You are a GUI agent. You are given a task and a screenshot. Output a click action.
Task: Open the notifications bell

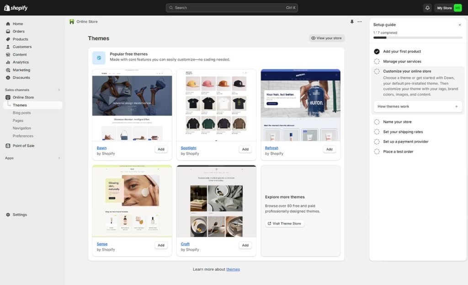[427, 8]
